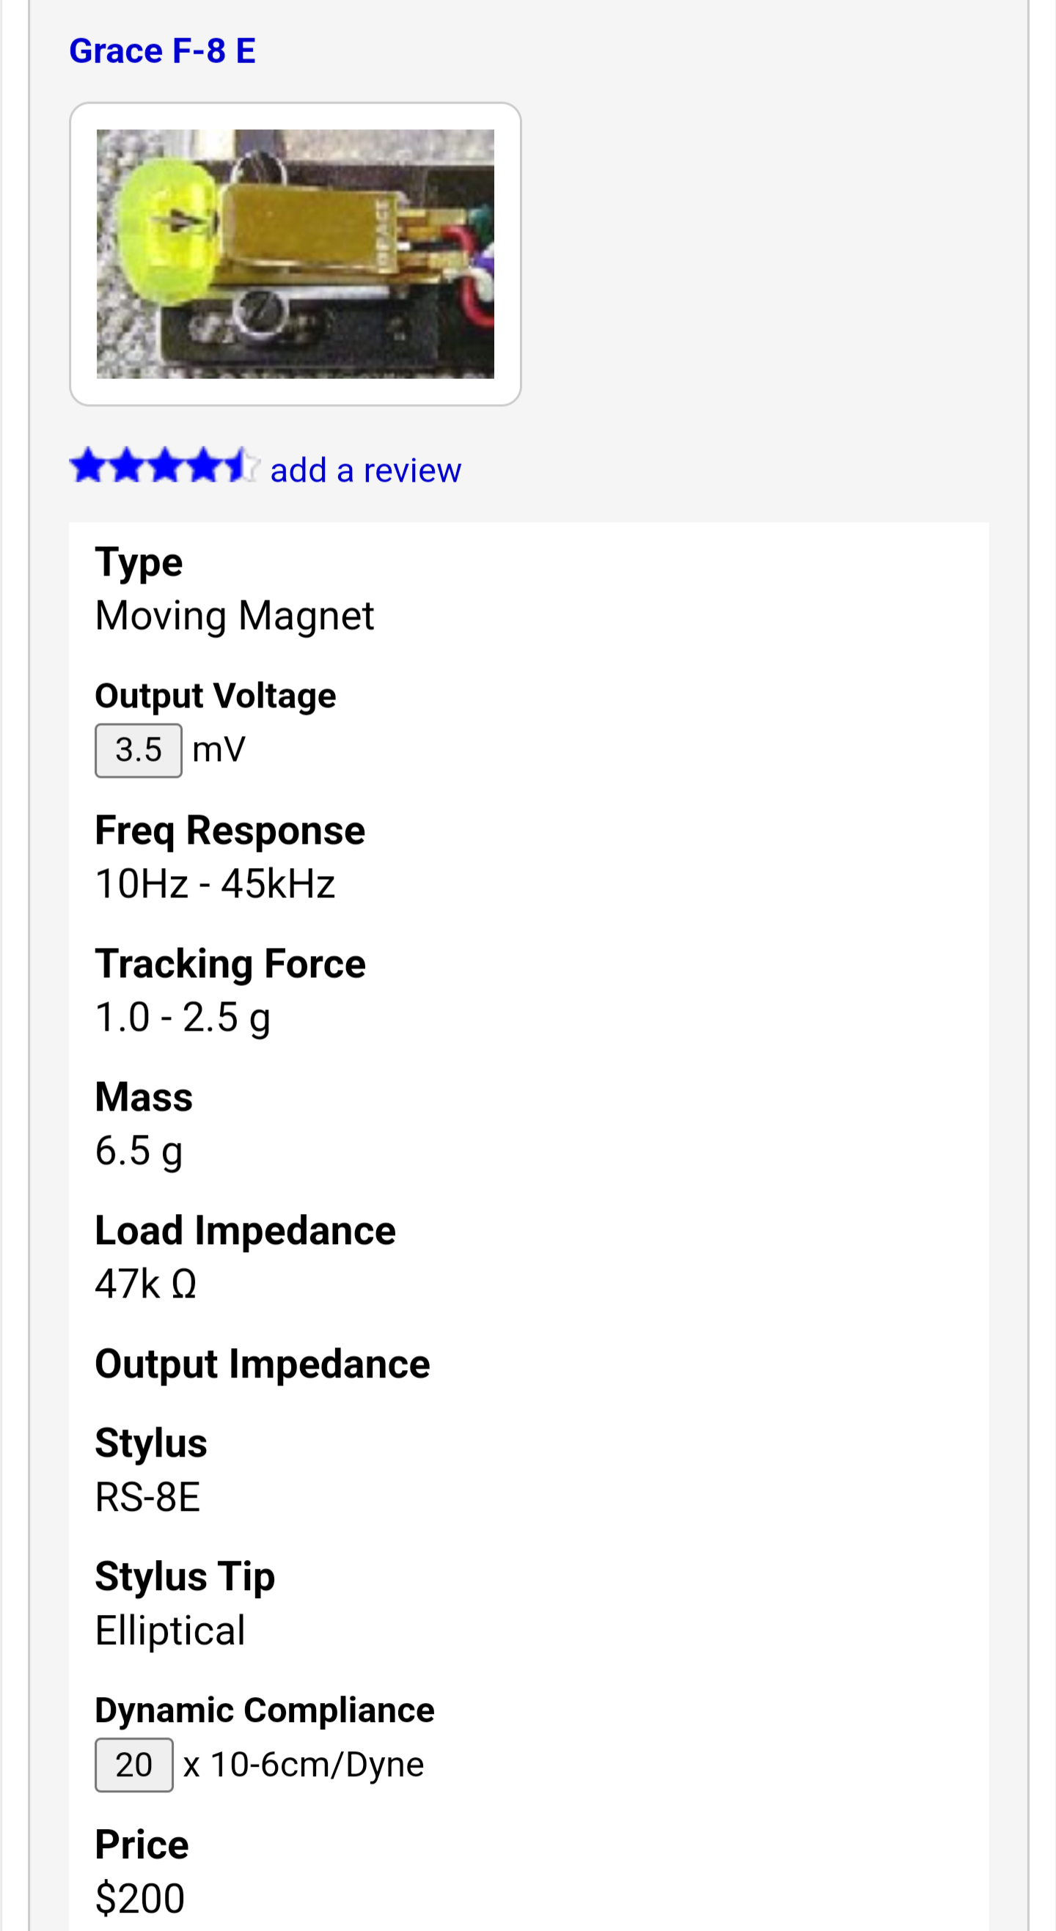Click the Output Impedance heading
The width and height of the screenshot is (1056, 1931).
pos(262,1364)
